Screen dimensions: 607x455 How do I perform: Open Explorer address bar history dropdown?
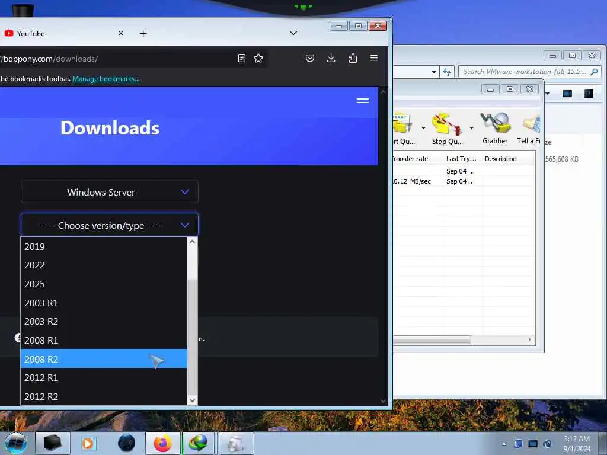click(433, 72)
